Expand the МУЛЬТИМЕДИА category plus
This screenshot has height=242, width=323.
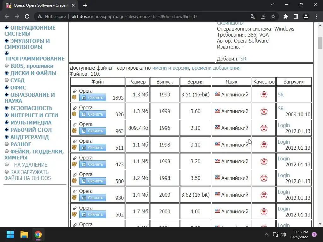7,122
